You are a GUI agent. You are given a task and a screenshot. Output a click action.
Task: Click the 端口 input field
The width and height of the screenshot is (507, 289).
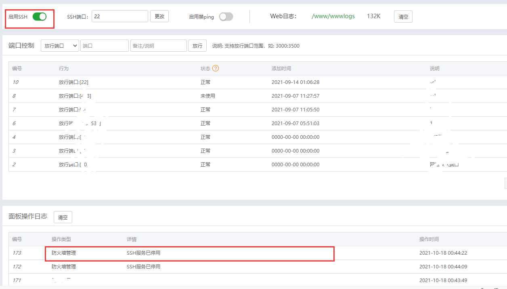[105, 46]
